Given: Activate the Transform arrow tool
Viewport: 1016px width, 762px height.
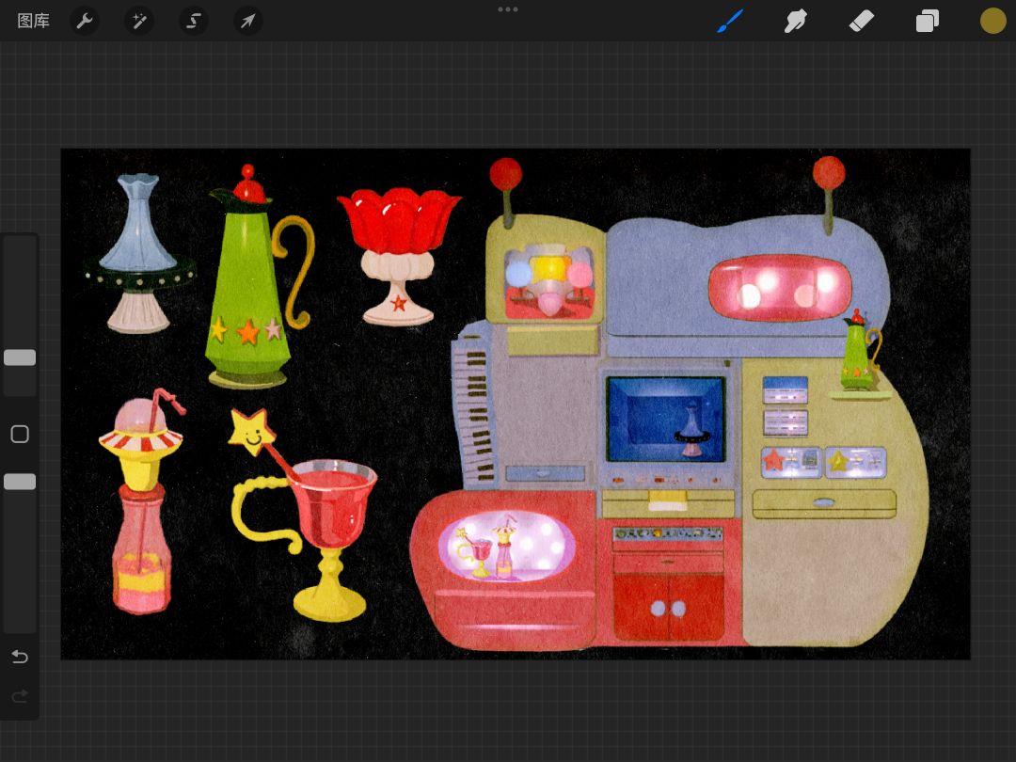Looking at the screenshot, I should coord(247,21).
